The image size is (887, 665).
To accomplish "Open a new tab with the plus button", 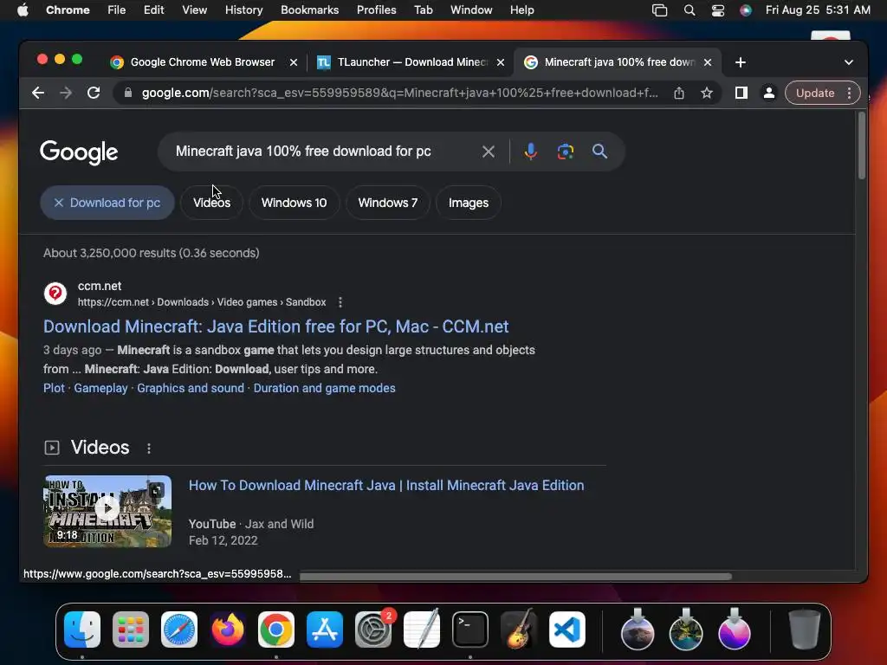I will pyautogui.click(x=741, y=62).
